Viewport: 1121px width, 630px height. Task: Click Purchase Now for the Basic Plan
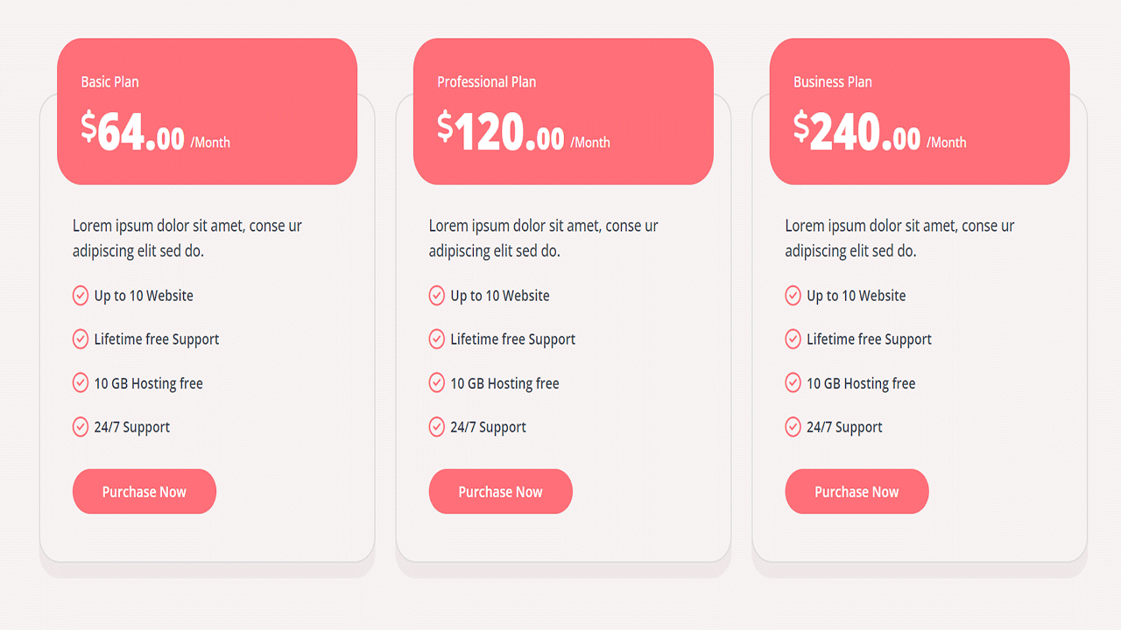(144, 491)
